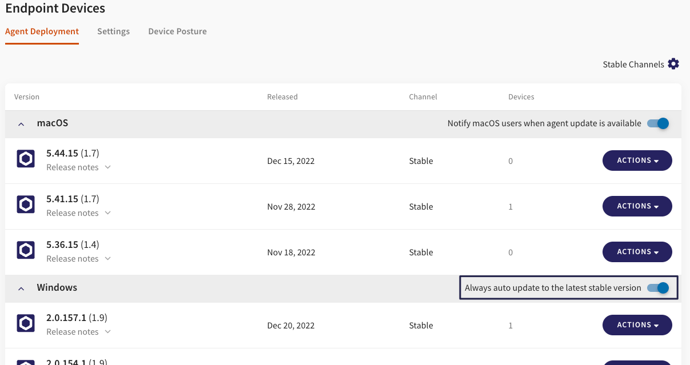The width and height of the screenshot is (690, 365).
Task: Open Actions dropdown for macOS 5.44.15
Action: (x=637, y=161)
